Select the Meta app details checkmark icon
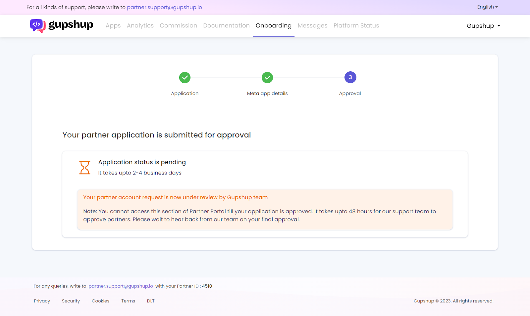The width and height of the screenshot is (530, 316). pos(267,77)
